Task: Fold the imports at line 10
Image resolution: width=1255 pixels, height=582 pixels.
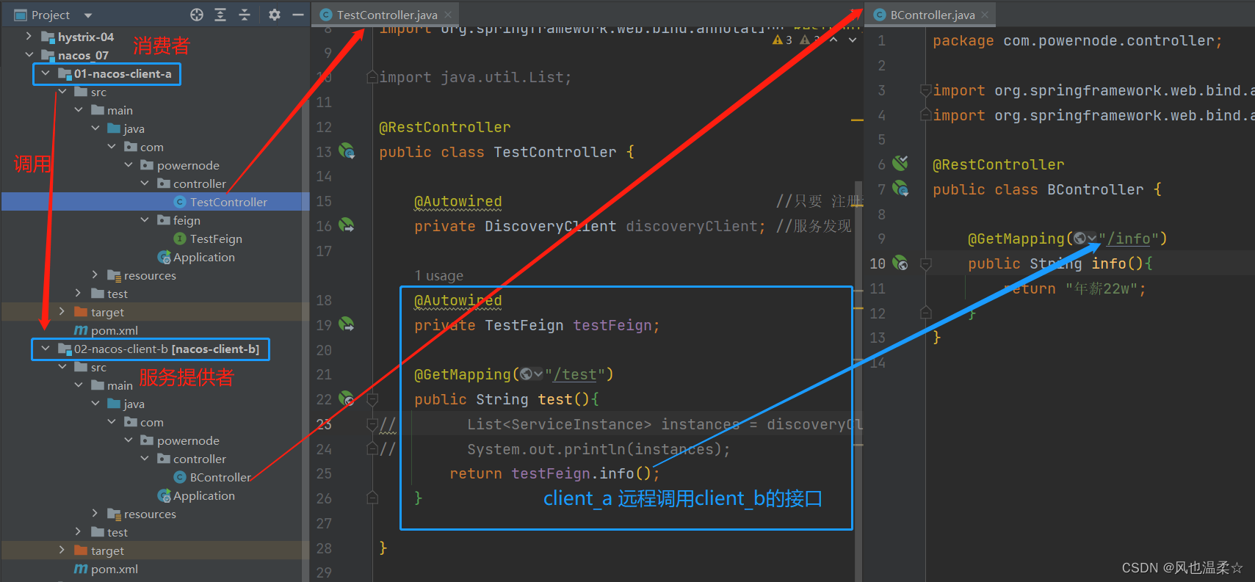Action: click(372, 77)
